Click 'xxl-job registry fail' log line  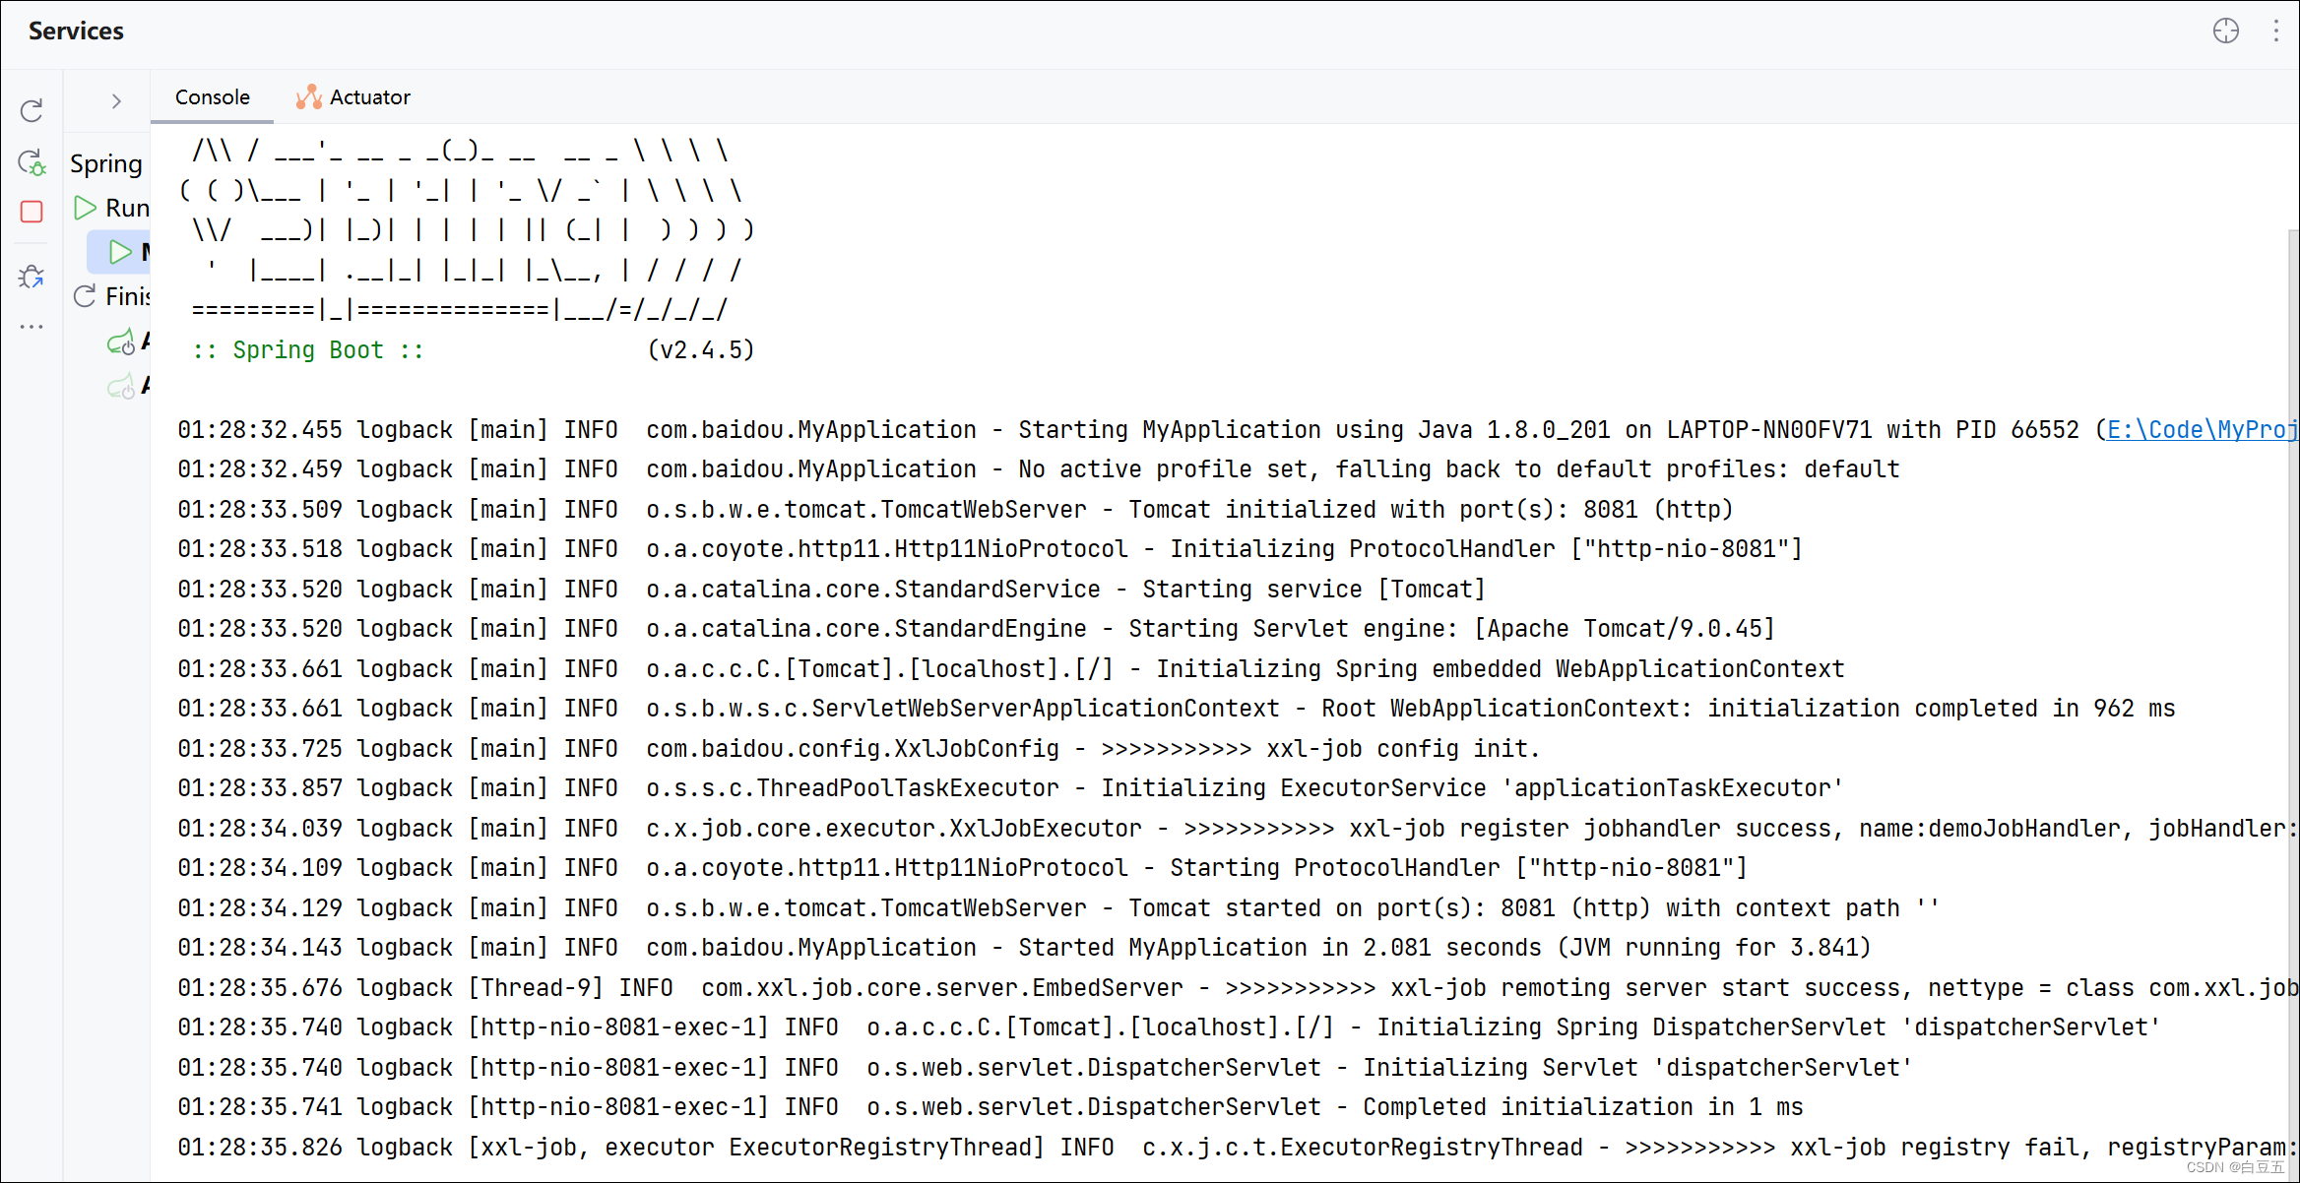click(1237, 1148)
